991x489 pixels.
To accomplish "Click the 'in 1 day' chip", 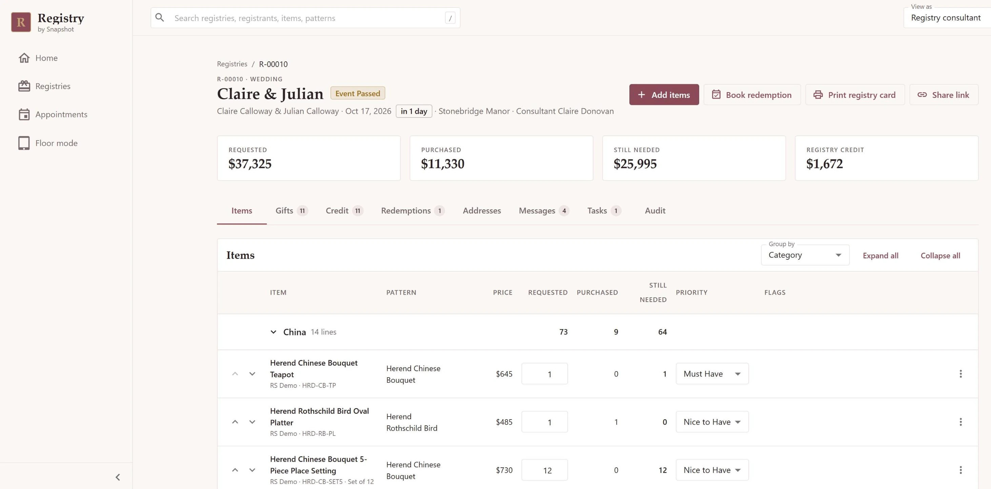I will click(414, 111).
